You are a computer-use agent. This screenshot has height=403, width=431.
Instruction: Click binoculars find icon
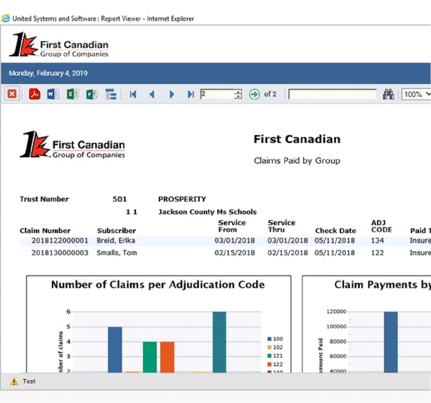pos(389,94)
